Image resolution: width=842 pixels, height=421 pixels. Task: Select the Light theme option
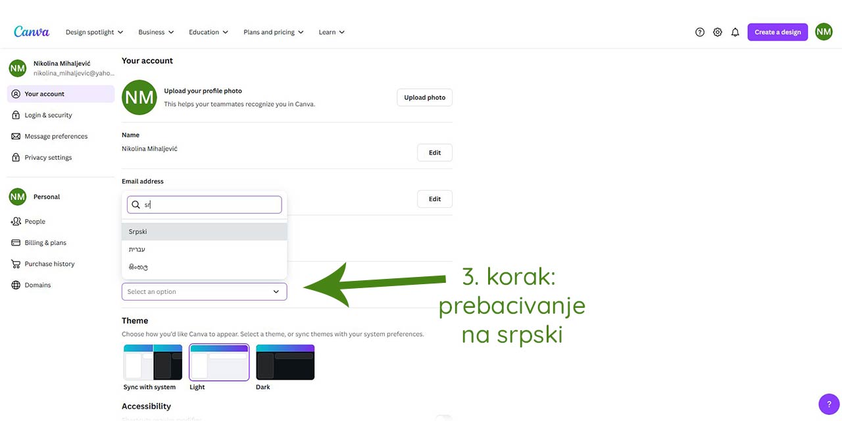tap(218, 362)
